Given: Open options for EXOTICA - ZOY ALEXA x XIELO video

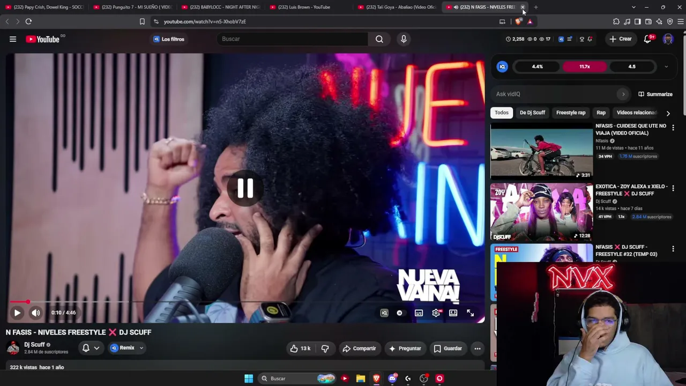Looking at the screenshot, I should coord(673,188).
